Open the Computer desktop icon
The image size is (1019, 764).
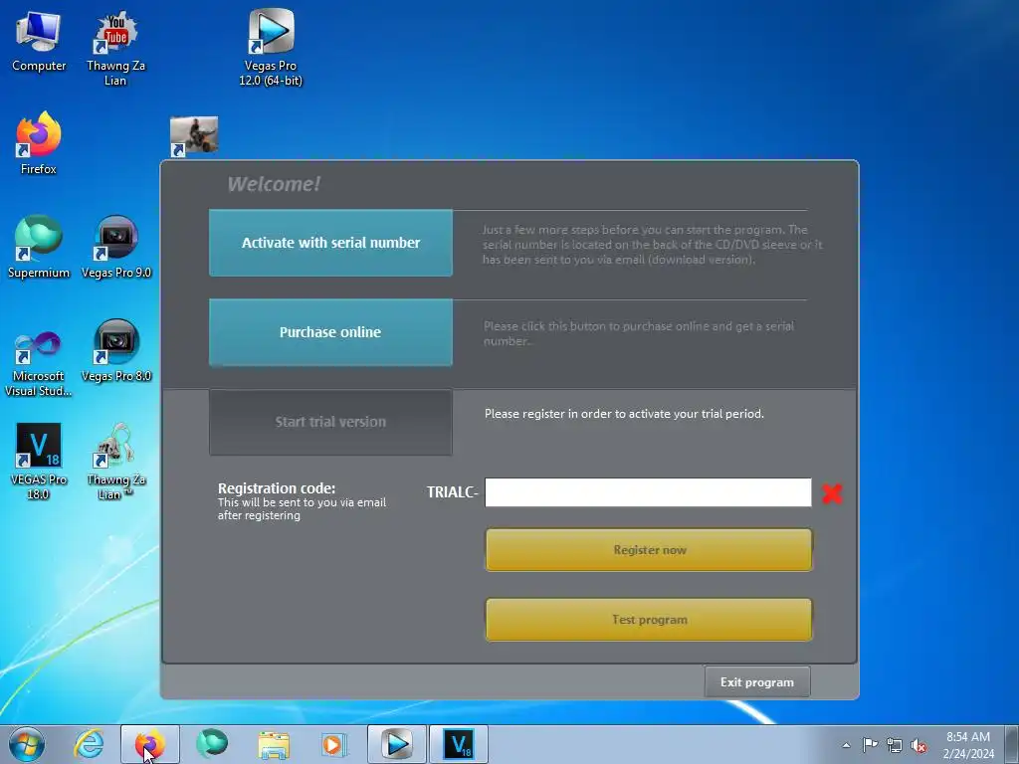(x=39, y=40)
